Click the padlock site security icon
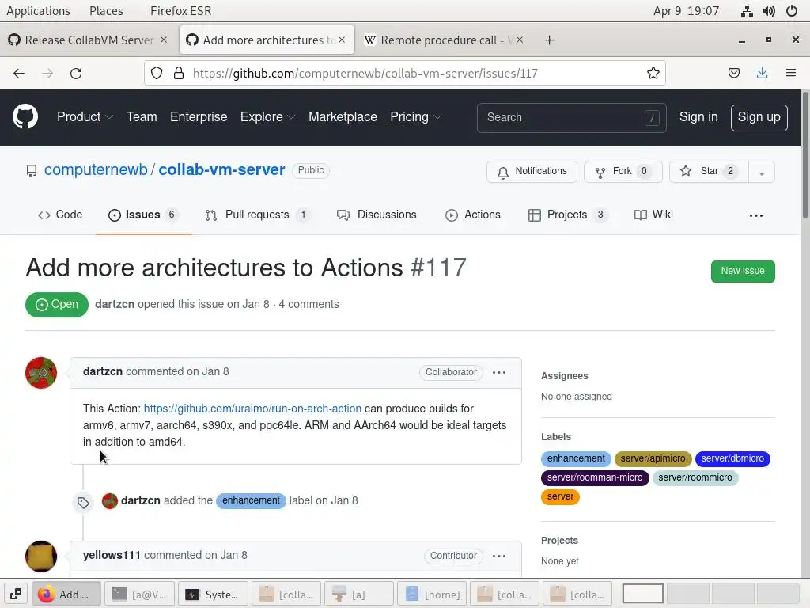This screenshot has width=810, height=608. pyautogui.click(x=179, y=74)
